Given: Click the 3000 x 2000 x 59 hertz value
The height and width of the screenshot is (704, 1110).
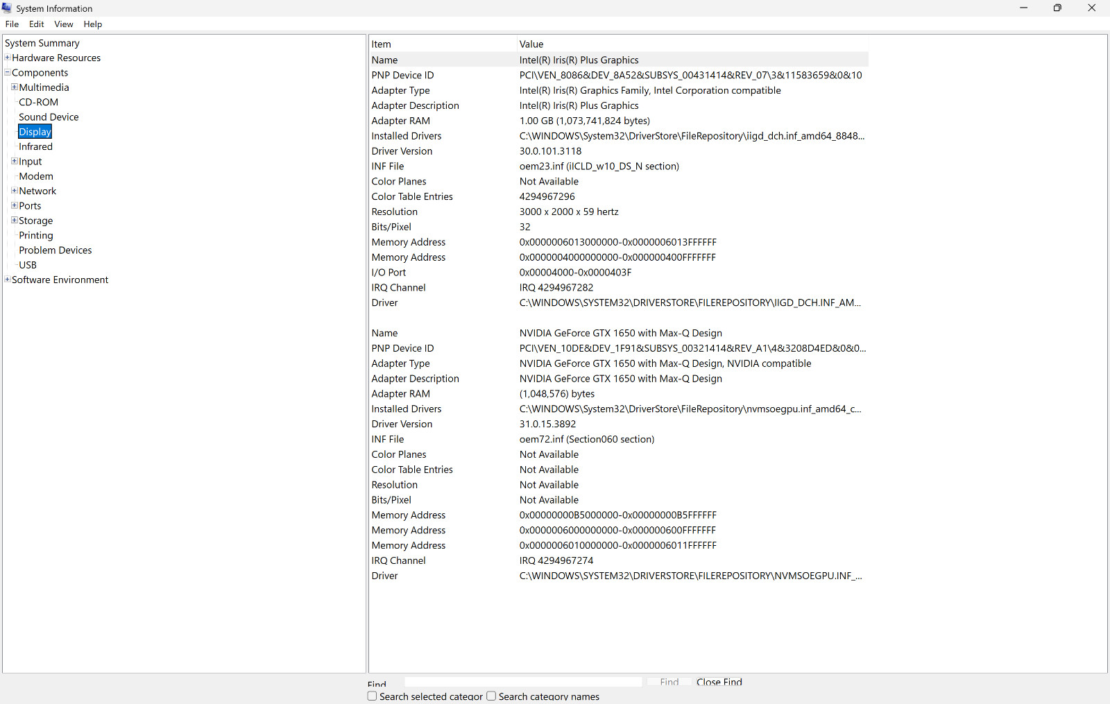Looking at the screenshot, I should pyautogui.click(x=569, y=212).
